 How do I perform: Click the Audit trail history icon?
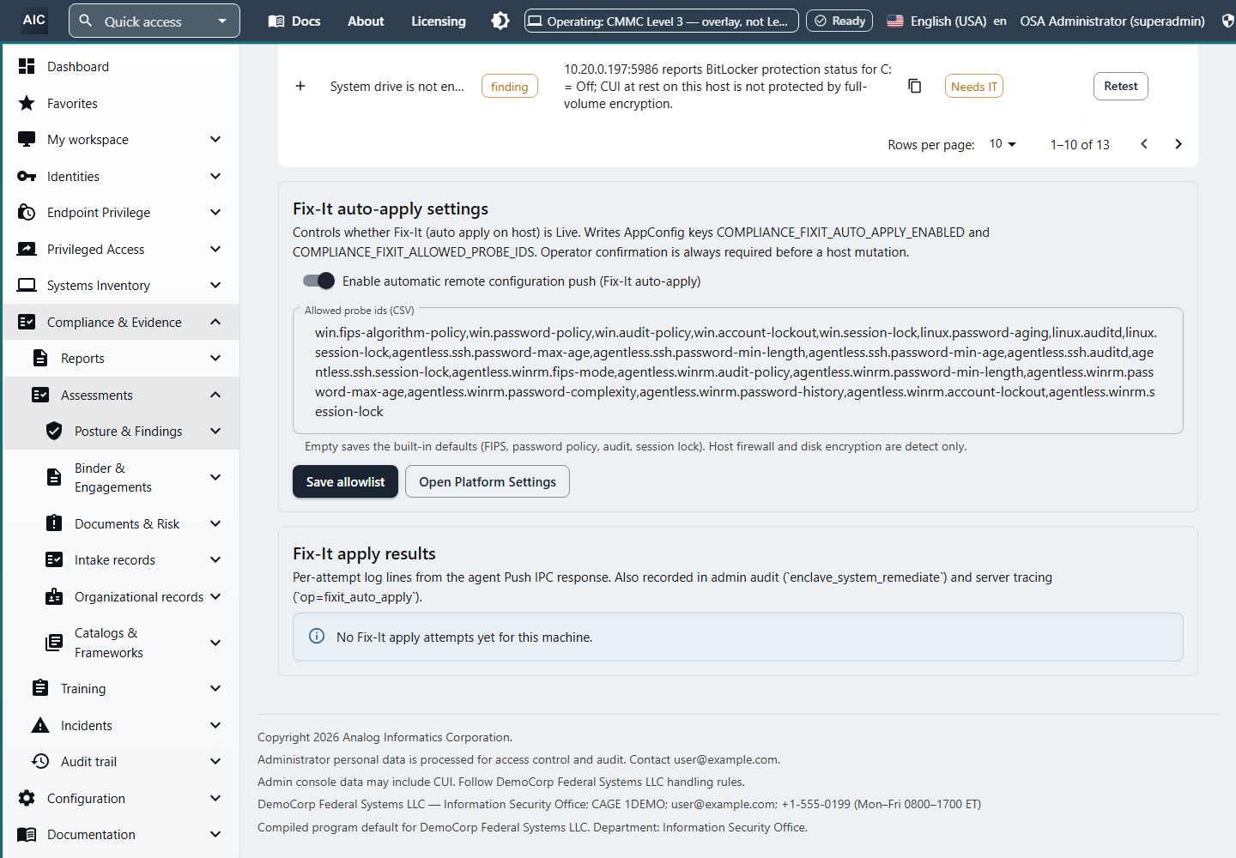point(40,761)
